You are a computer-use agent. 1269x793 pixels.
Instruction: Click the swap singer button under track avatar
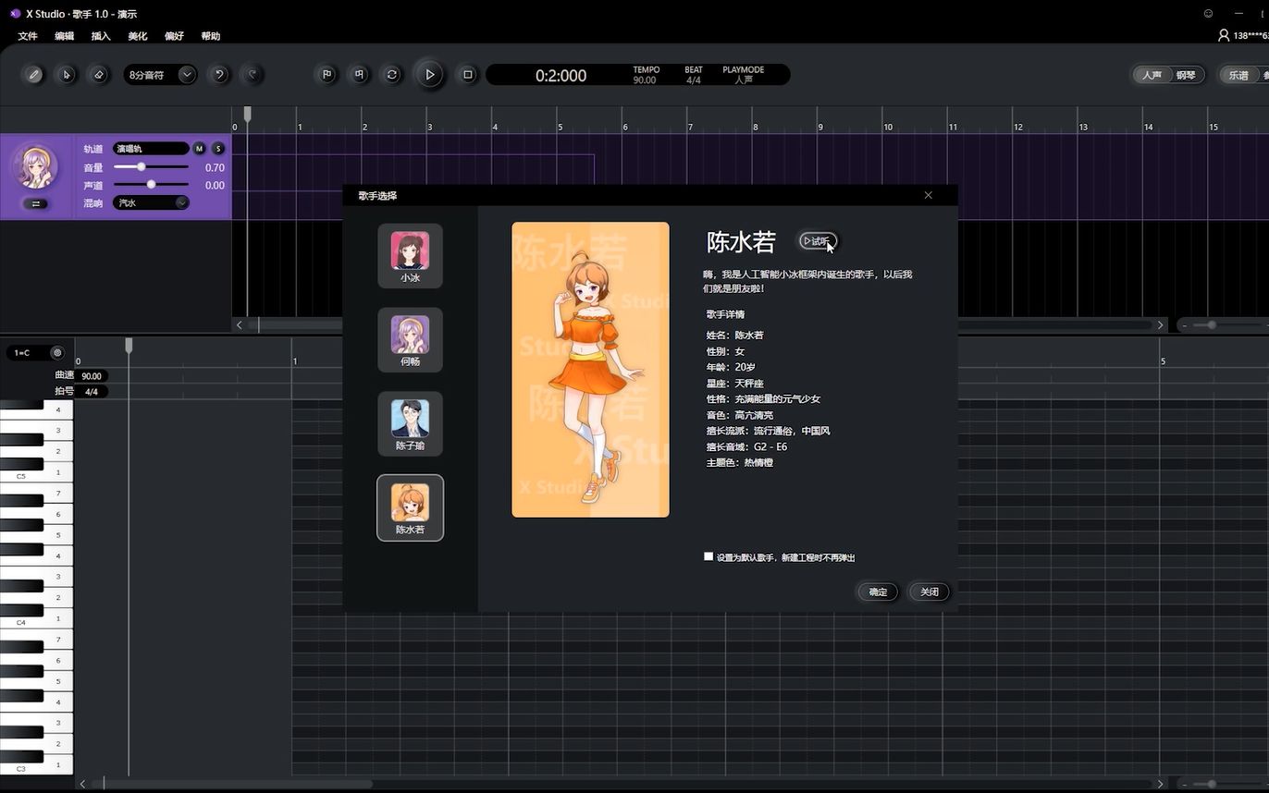(36, 203)
